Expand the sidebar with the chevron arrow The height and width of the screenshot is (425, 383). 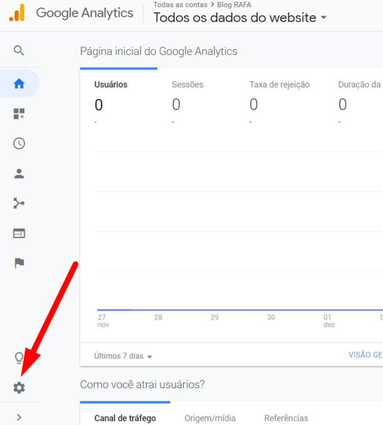point(19,417)
